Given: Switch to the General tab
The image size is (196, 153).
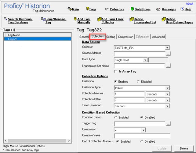Looking at the screenshot, I should pos(84,37).
